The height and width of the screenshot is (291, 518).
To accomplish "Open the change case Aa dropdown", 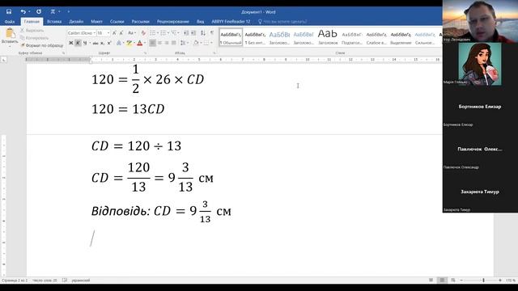I will [x=131, y=33].
